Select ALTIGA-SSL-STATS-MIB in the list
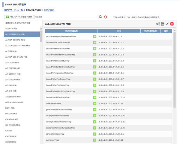 22,57
